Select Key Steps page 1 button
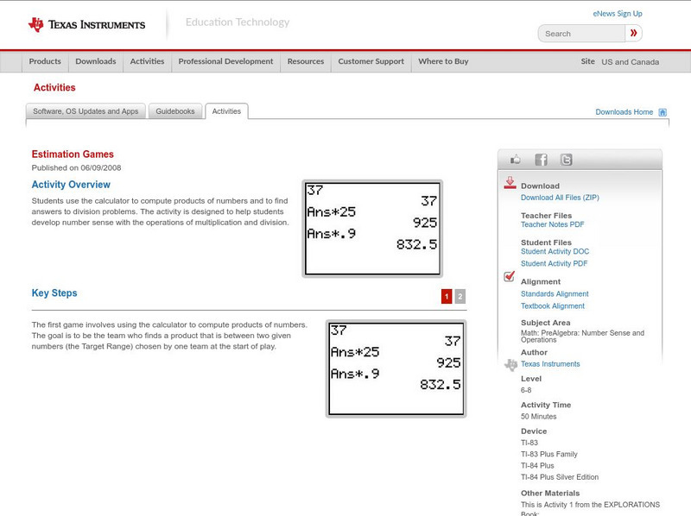The image size is (691, 516). coord(447,296)
